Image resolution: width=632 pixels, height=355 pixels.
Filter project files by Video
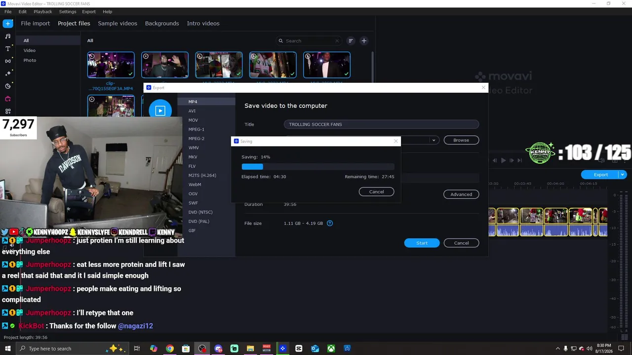[30, 50]
